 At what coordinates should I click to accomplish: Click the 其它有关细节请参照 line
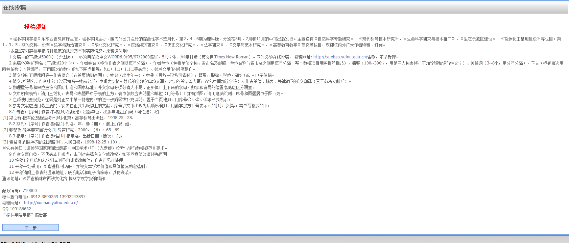[x=85, y=148]
